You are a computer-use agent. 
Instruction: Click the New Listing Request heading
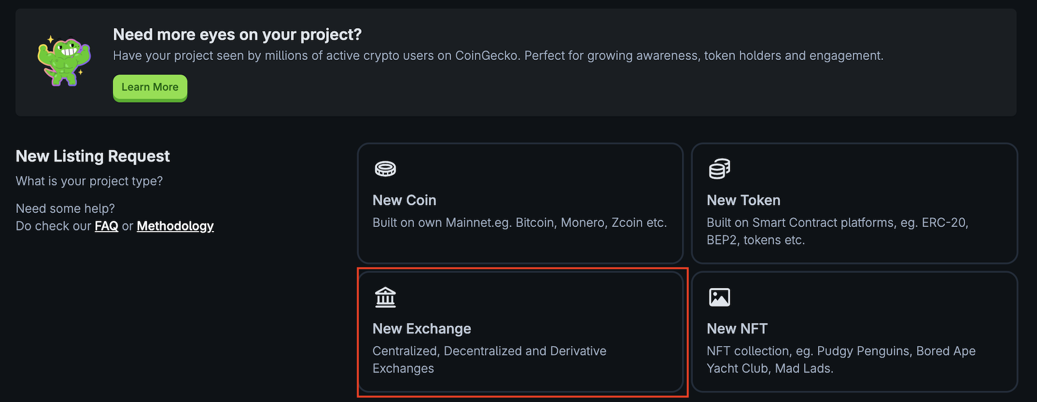click(x=92, y=156)
